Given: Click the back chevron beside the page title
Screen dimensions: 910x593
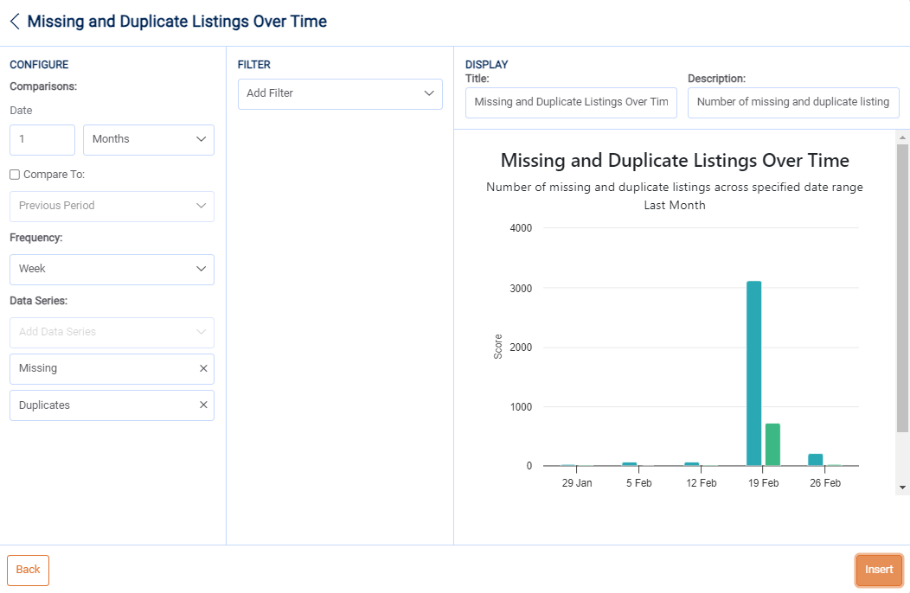Looking at the screenshot, I should [x=15, y=22].
